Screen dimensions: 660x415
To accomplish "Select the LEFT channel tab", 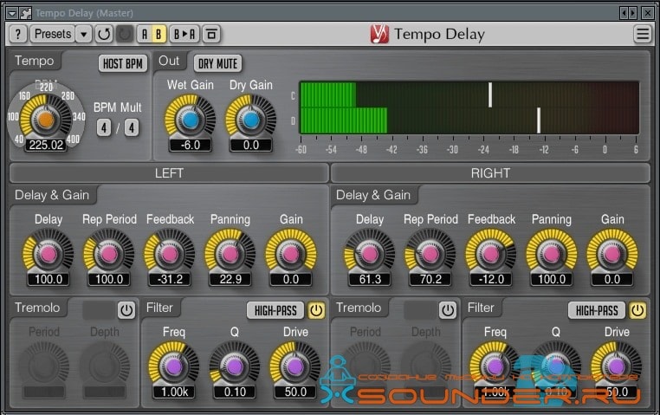I will 169,173.
